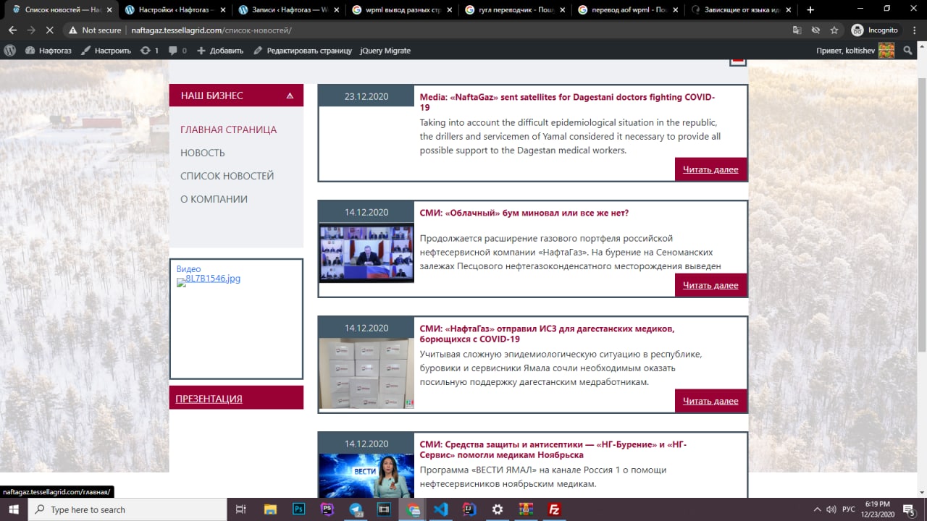Open WinRAR from taskbar

(x=526, y=509)
